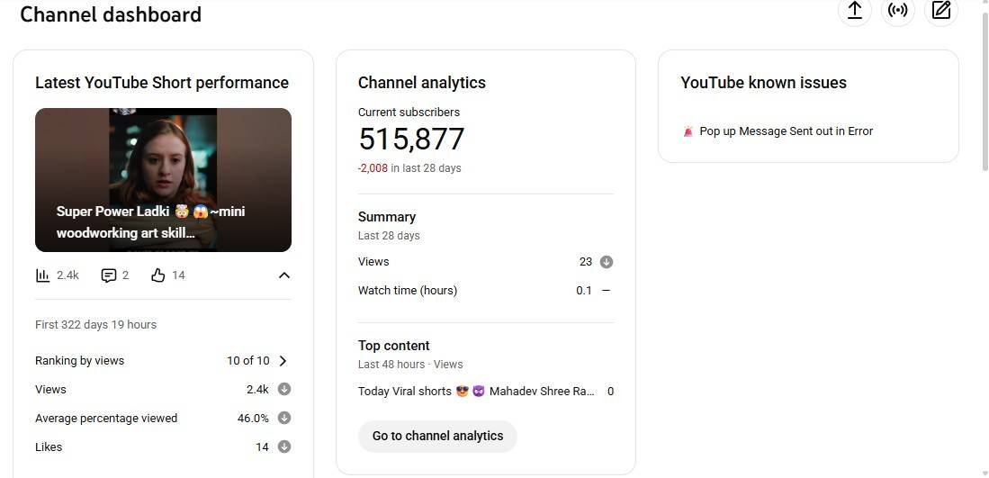This screenshot has width=989, height=478.
Task: Click the Ranking by views row label
Action: (x=80, y=361)
